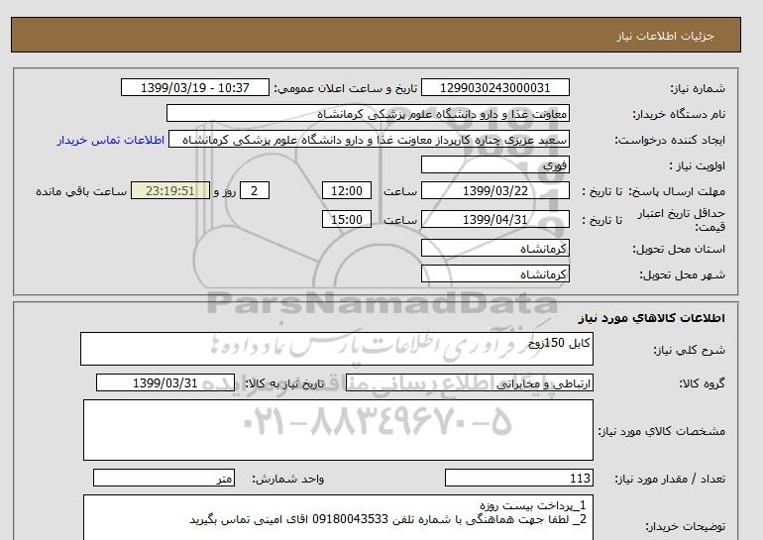Open the اطلاعات تماس خریدار link
Screen dimensions: 763x540
click(110, 140)
